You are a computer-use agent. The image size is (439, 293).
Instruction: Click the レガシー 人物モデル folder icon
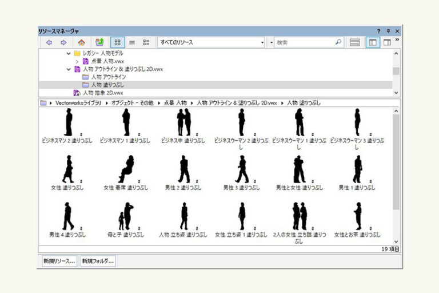(77, 53)
